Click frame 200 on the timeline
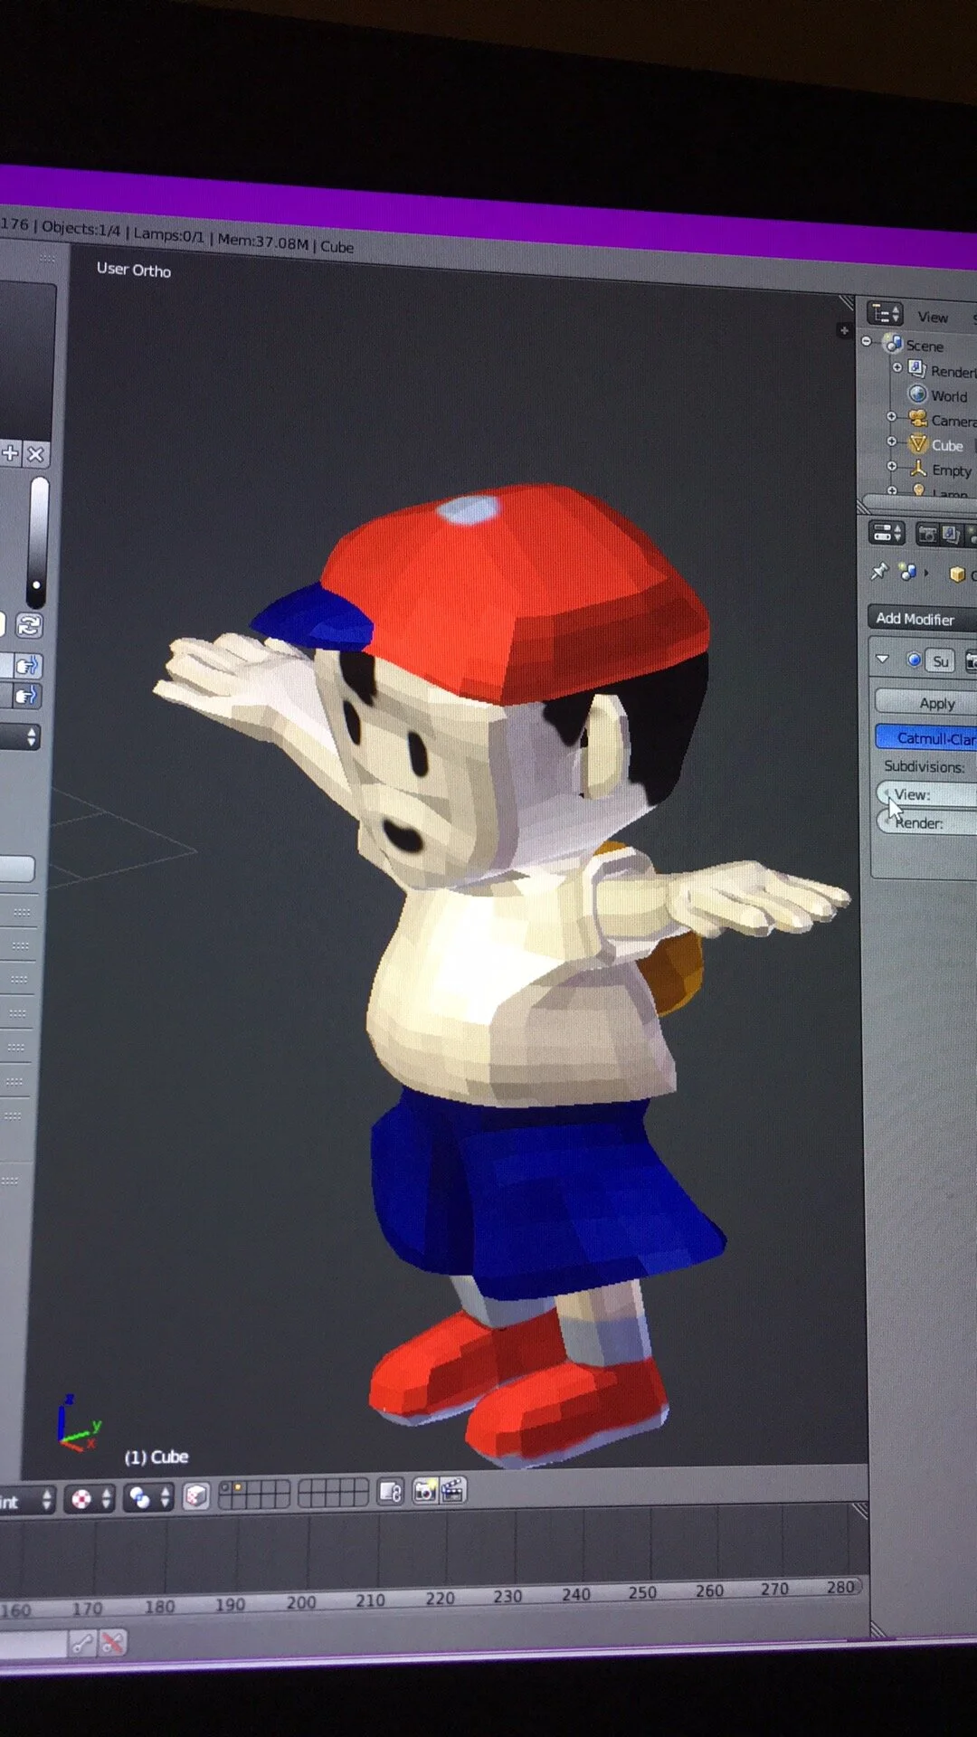 pyautogui.click(x=301, y=1602)
